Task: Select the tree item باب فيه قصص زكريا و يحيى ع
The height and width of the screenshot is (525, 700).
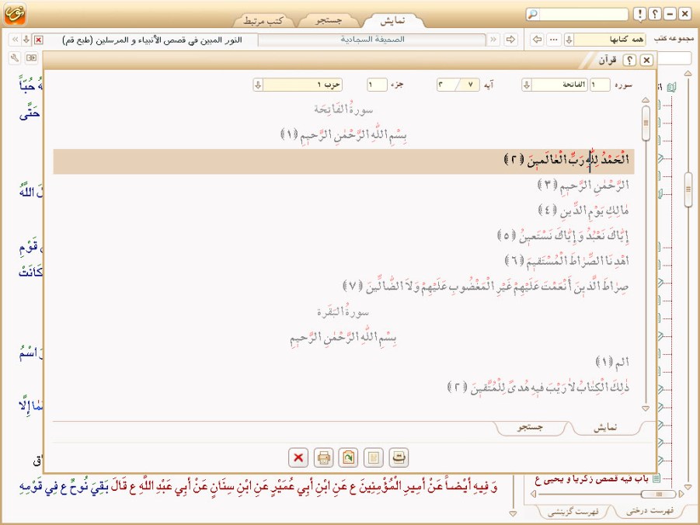Action: (x=591, y=479)
